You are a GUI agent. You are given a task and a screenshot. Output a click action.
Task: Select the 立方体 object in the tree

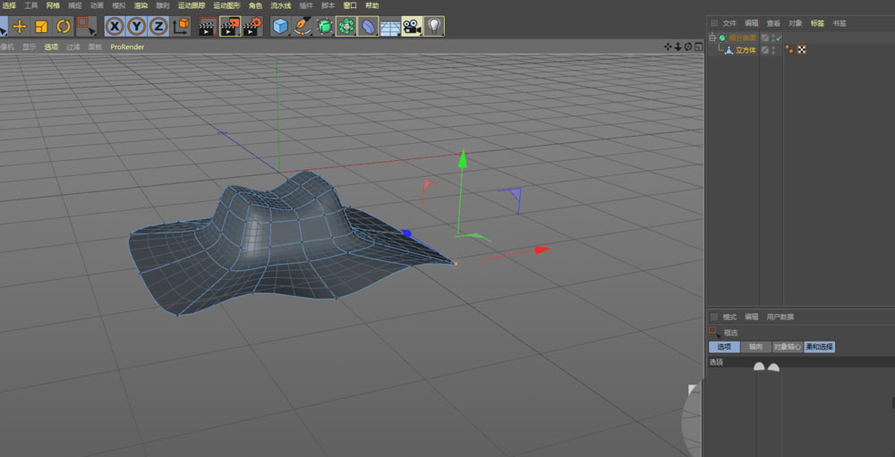click(745, 50)
